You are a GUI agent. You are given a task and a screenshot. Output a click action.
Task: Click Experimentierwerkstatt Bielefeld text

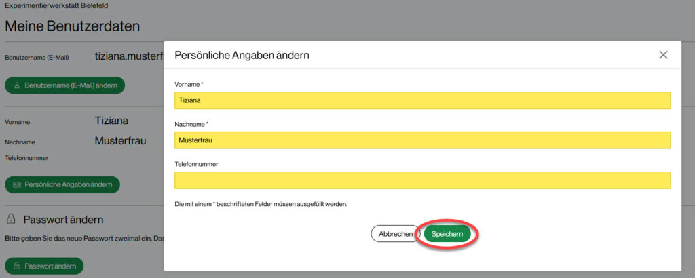point(56,6)
